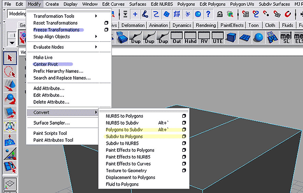303x193 pixels.
Task: Open Polygons to Subdiv option box
Action: click(x=184, y=130)
